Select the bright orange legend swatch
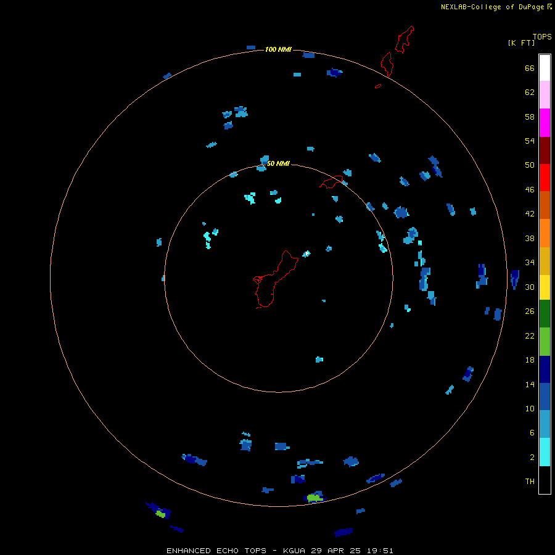Screen dimensions: 555x555 [545, 232]
